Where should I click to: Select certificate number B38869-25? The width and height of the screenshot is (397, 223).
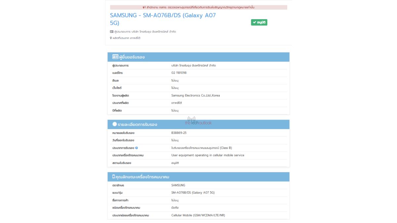(x=181, y=133)
